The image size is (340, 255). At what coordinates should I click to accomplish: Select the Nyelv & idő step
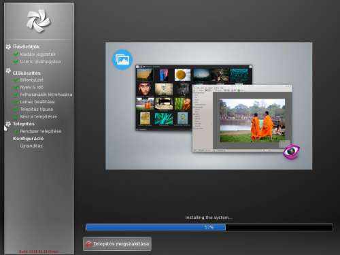[x=31, y=87]
